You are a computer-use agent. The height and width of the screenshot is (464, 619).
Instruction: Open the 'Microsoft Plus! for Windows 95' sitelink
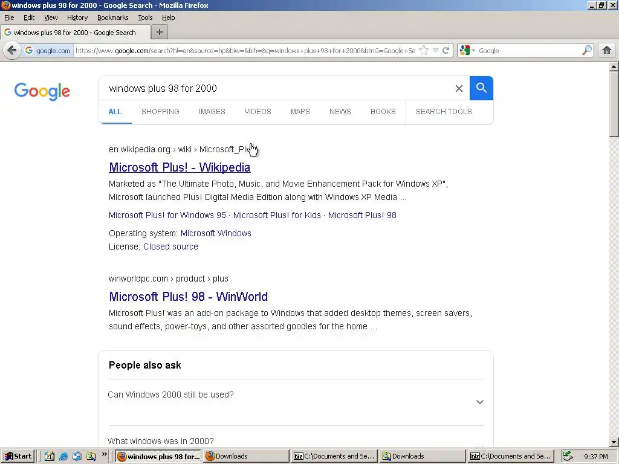tap(167, 215)
